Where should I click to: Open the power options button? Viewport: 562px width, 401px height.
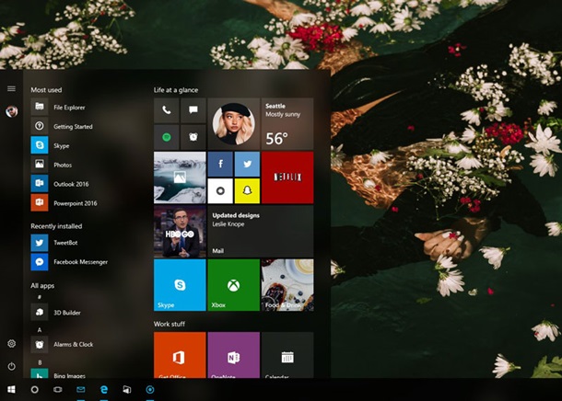pos(11,366)
